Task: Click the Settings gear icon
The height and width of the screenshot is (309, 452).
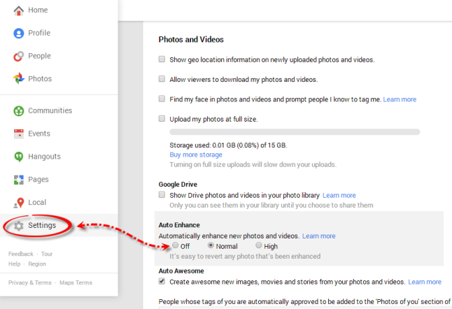Action: tap(19, 226)
